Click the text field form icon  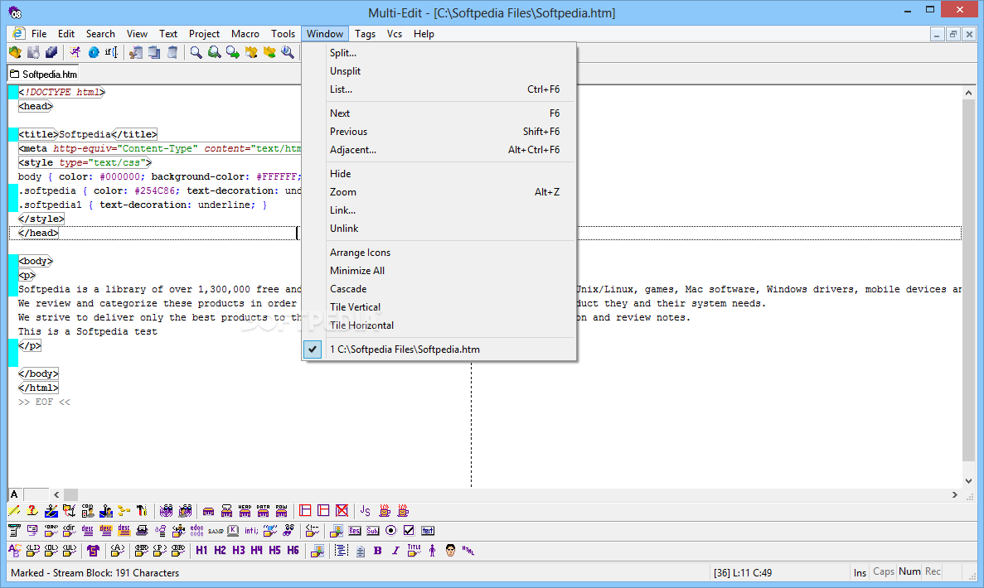[428, 531]
